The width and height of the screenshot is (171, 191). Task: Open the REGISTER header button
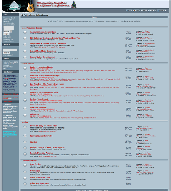pos(161,11)
